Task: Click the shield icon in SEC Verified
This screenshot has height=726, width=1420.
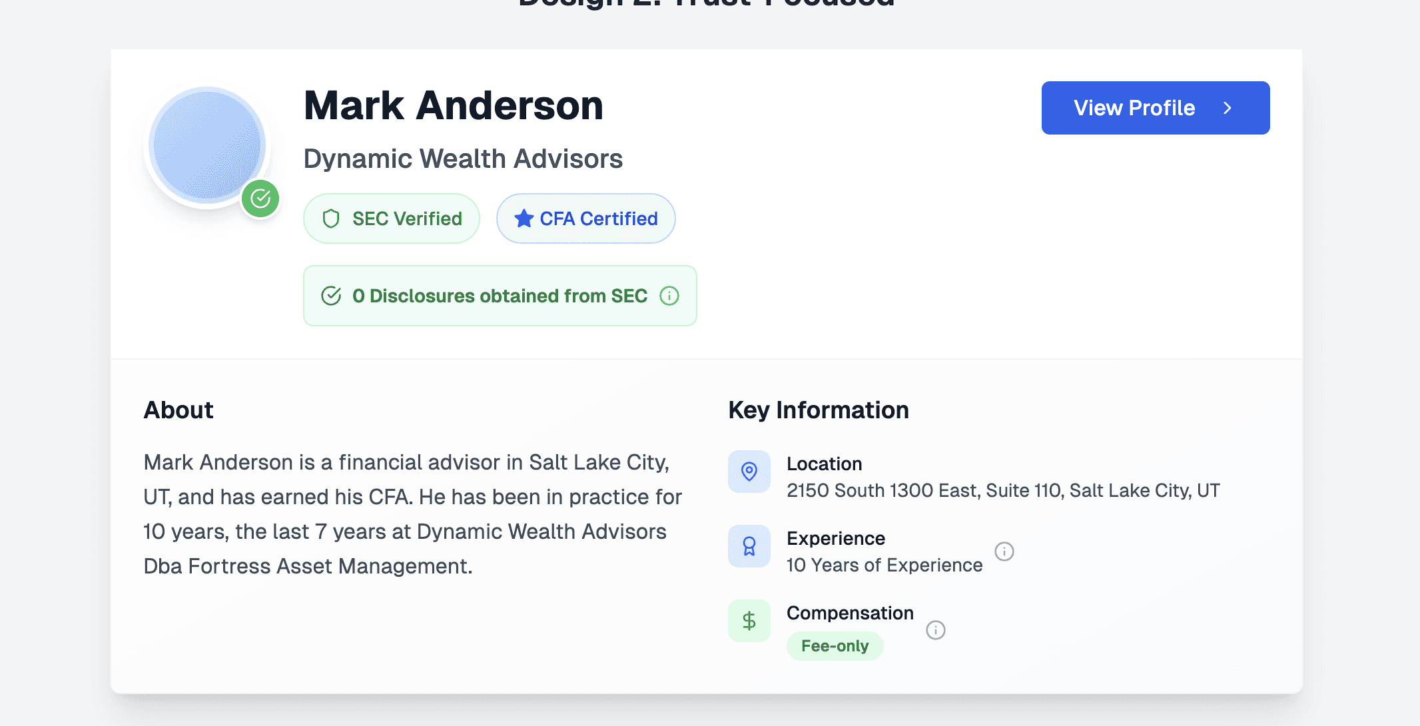Action: (331, 218)
